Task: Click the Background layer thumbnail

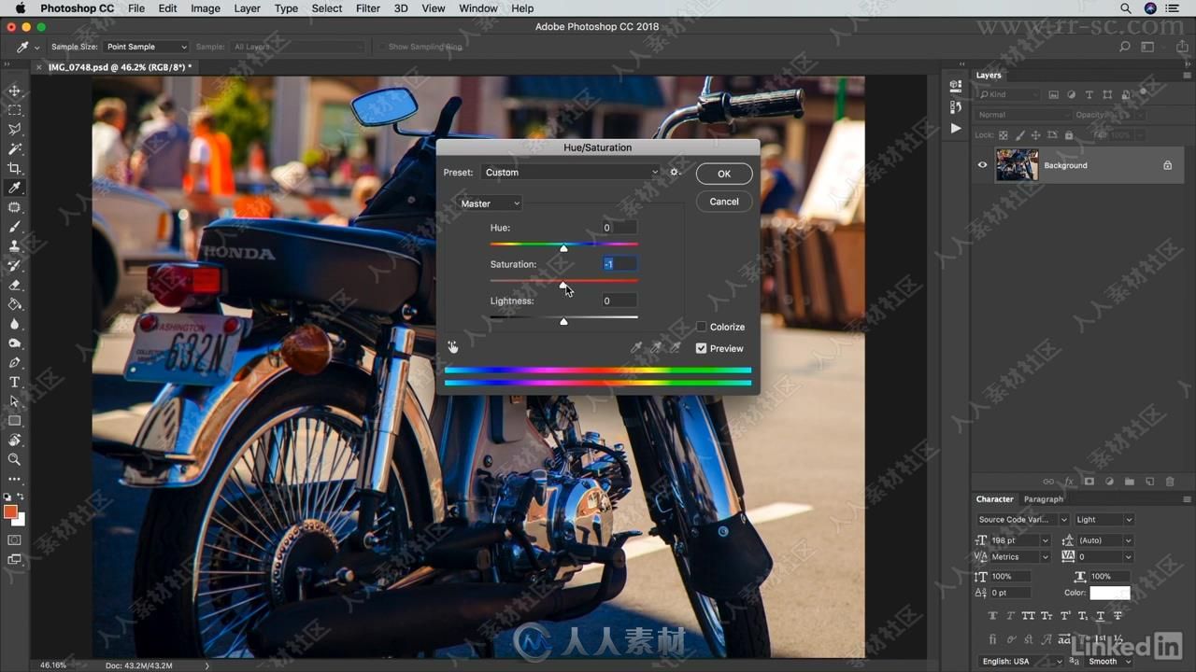Action: coord(1017,165)
